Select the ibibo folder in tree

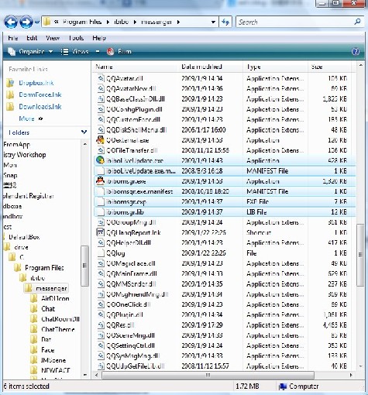pos(38,278)
